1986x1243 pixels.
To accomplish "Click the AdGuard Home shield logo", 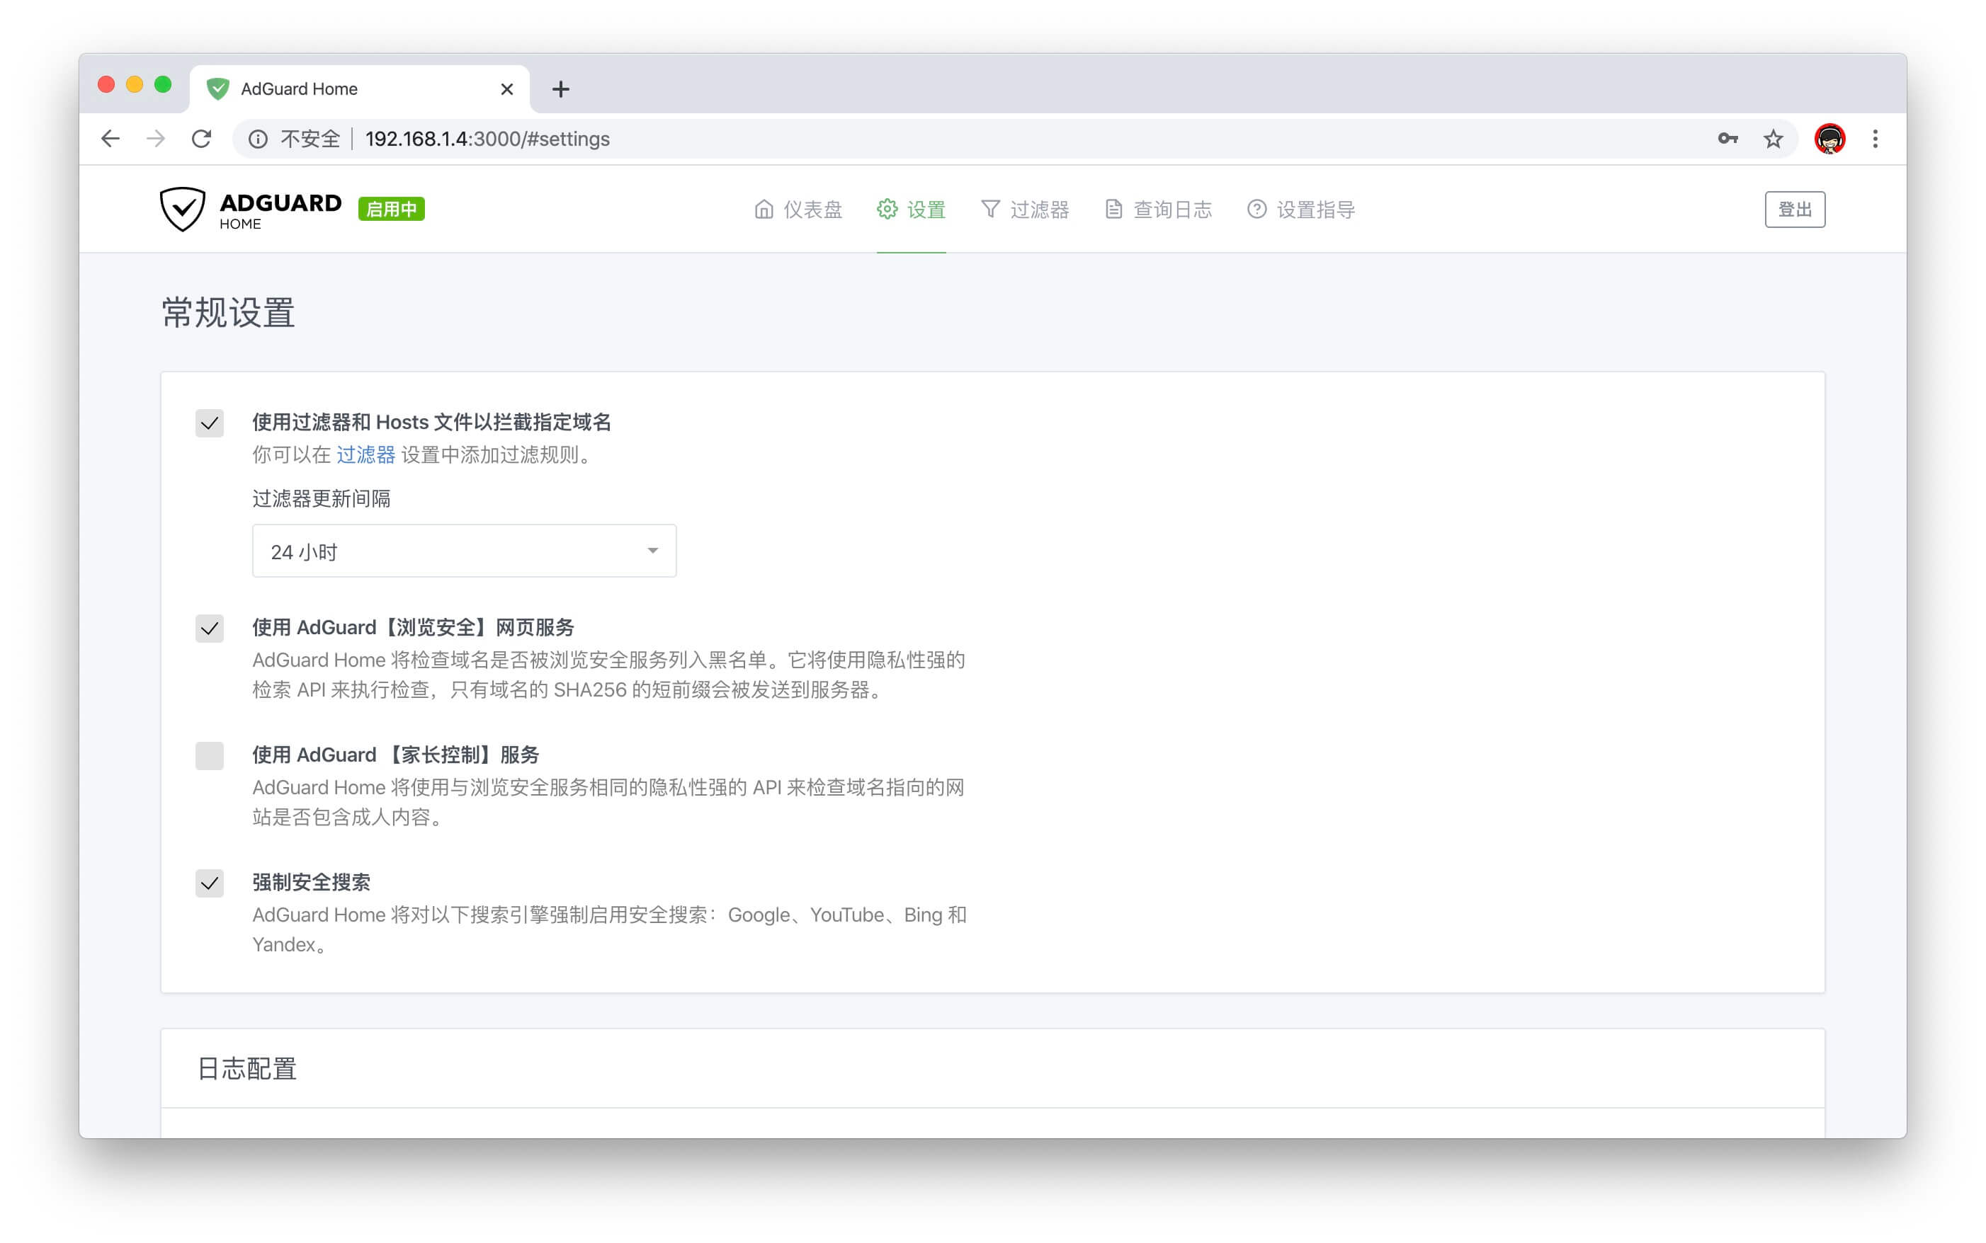I will click(x=183, y=209).
